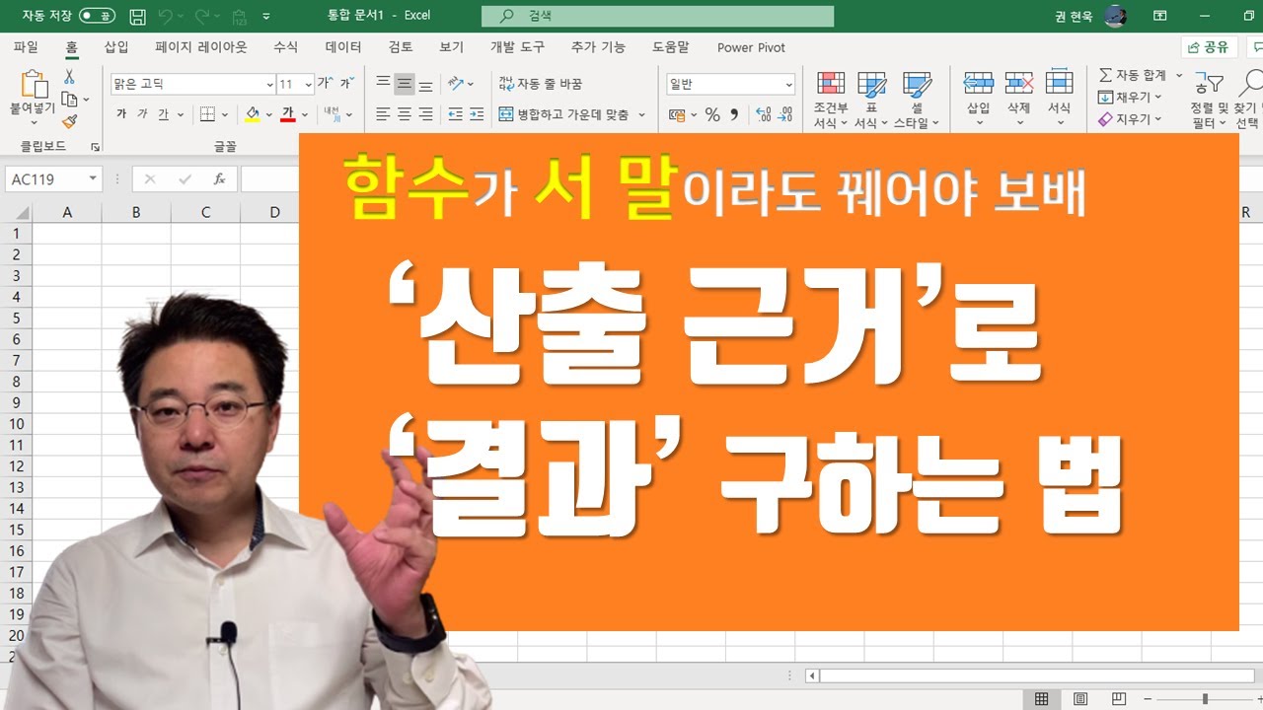
Task: Switch to the 삽입 ribbon tab
Action: pyautogui.click(x=116, y=46)
